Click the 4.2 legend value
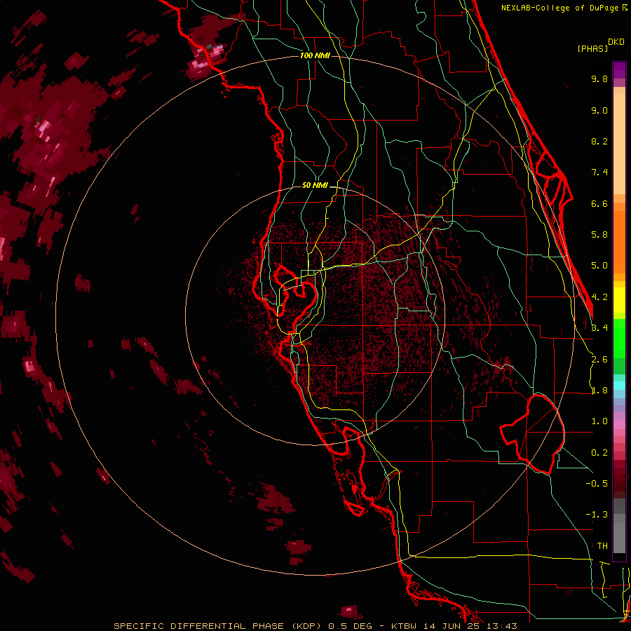This screenshot has height=631, width=631. point(599,297)
